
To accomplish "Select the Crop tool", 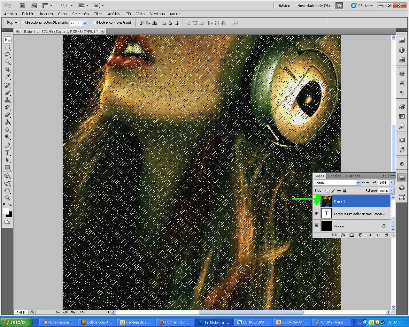I will point(7,69).
